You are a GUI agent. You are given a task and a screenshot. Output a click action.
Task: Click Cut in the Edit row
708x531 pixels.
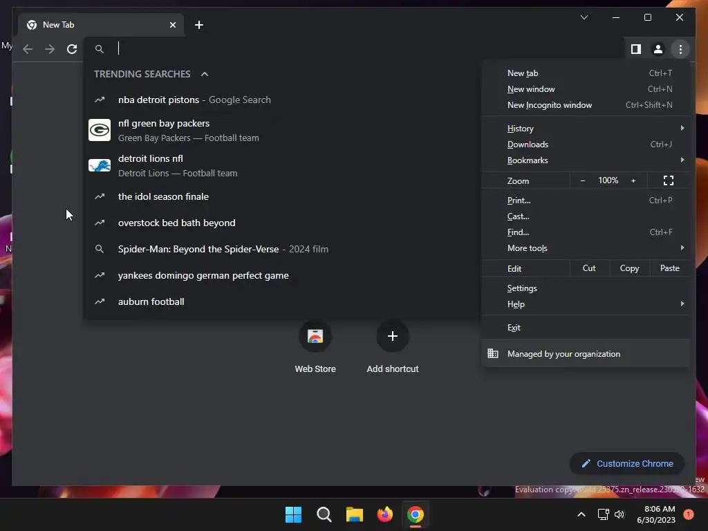589,268
